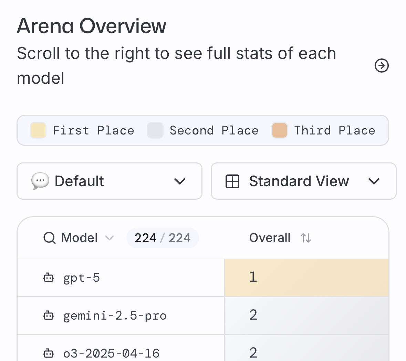406x361 pixels.
Task: Click the robot icon beside o3-2025-04-16
Action: tap(49, 353)
